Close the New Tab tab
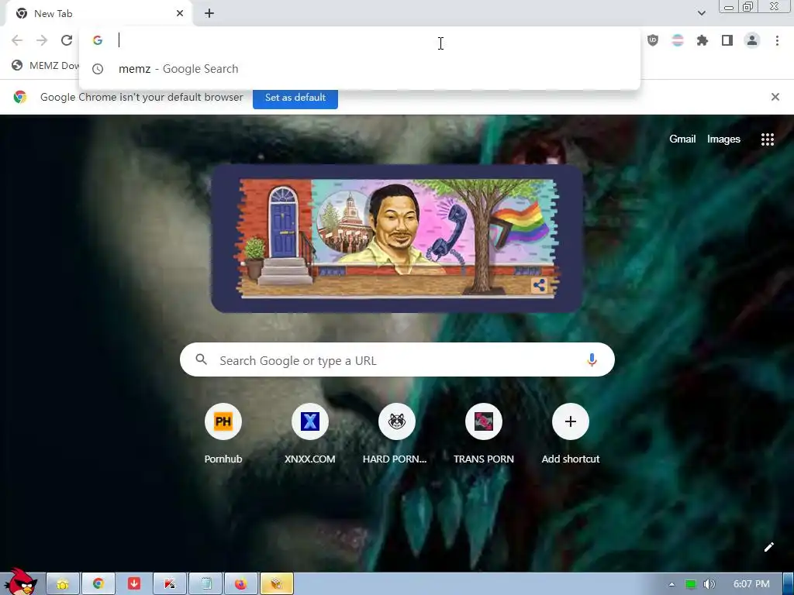The height and width of the screenshot is (595, 794). pos(180,14)
